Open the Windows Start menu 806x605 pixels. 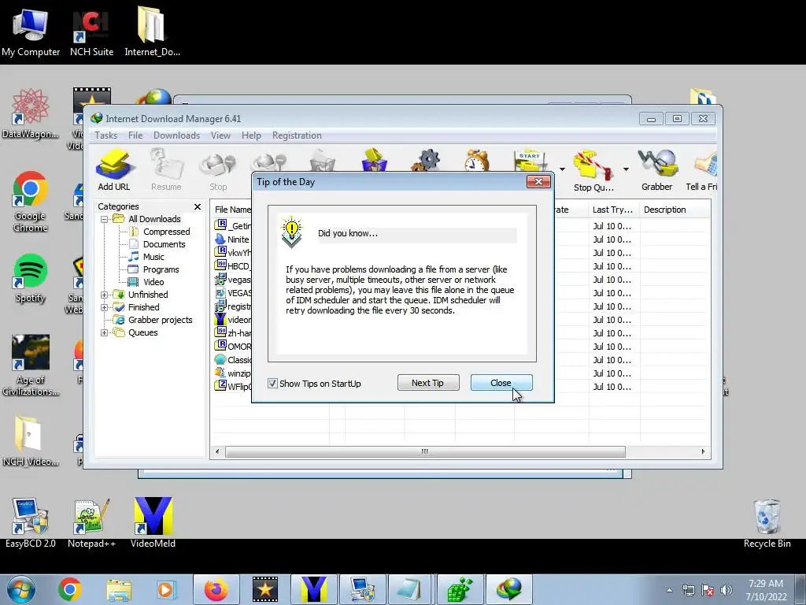pos(20,589)
